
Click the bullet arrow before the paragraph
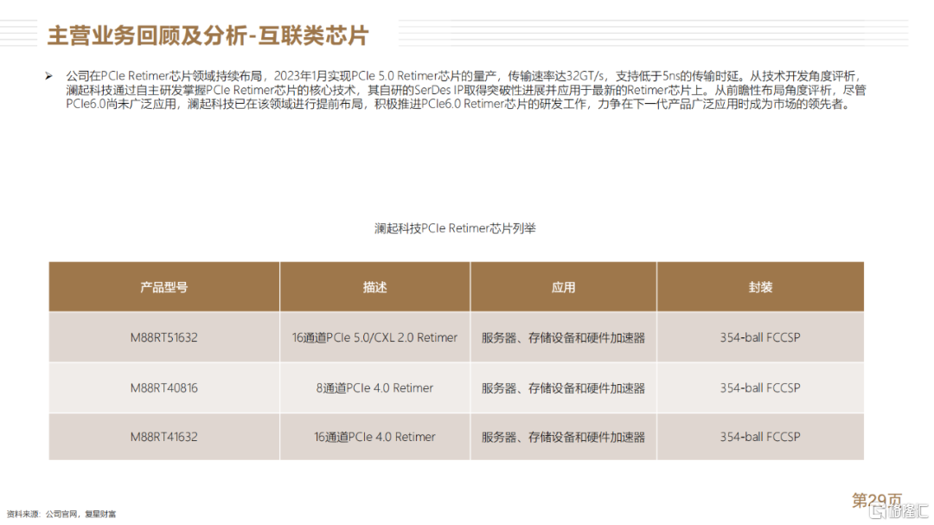tap(48, 76)
